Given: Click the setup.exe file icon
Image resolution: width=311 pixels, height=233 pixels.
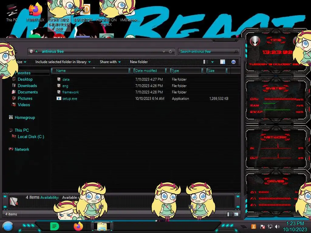Looking at the screenshot, I should click(x=59, y=99).
